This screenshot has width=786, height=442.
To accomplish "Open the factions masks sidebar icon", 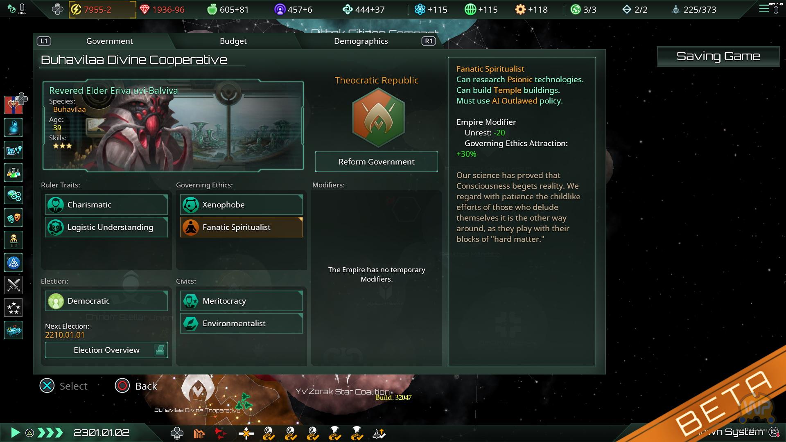I will 14,218.
